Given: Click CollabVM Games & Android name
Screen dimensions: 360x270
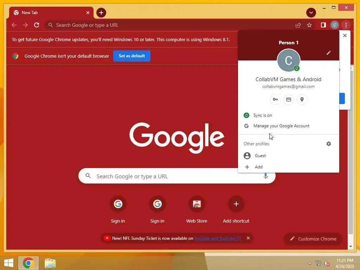Looking at the screenshot, I should click(288, 79).
